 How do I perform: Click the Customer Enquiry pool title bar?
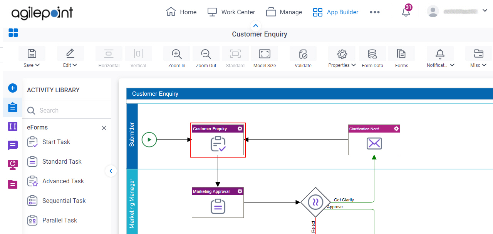pyautogui.click(x=310, y=93)
